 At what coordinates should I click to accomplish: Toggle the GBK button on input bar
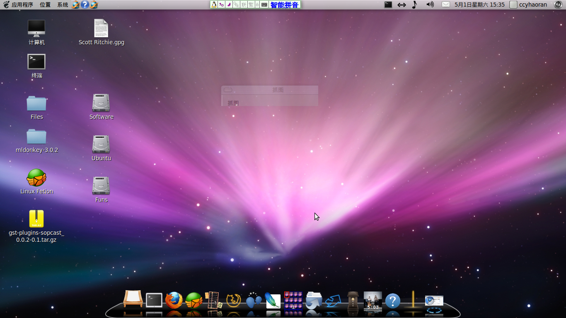[x=236, y=5]
